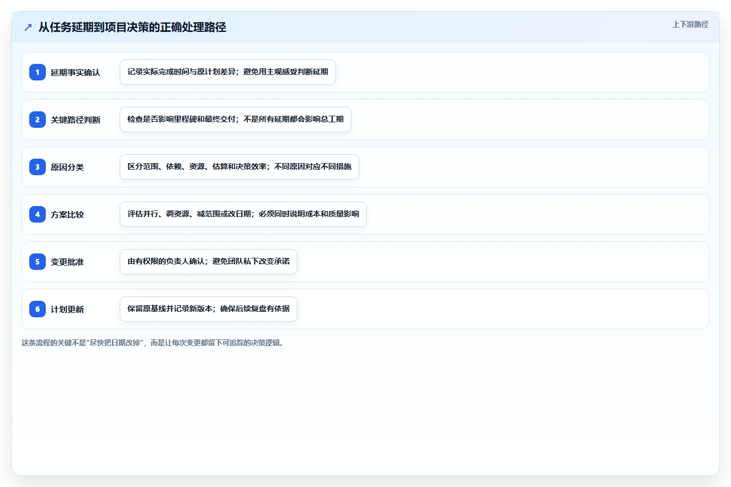
Task: Click the step 1 number badge
Action: [38, 72]
